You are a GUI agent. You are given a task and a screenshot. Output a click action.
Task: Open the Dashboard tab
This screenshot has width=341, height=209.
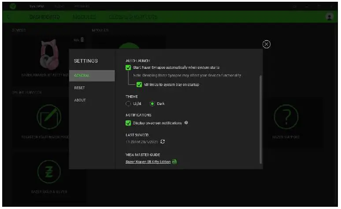click(44, 17)
